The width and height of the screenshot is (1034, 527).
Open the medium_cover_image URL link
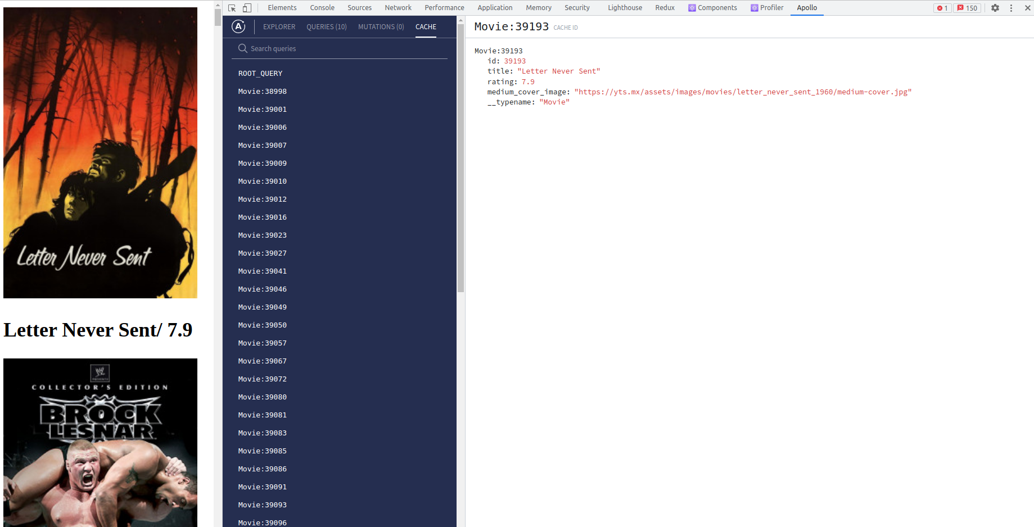pyautogui.click(x=742, y=92)
